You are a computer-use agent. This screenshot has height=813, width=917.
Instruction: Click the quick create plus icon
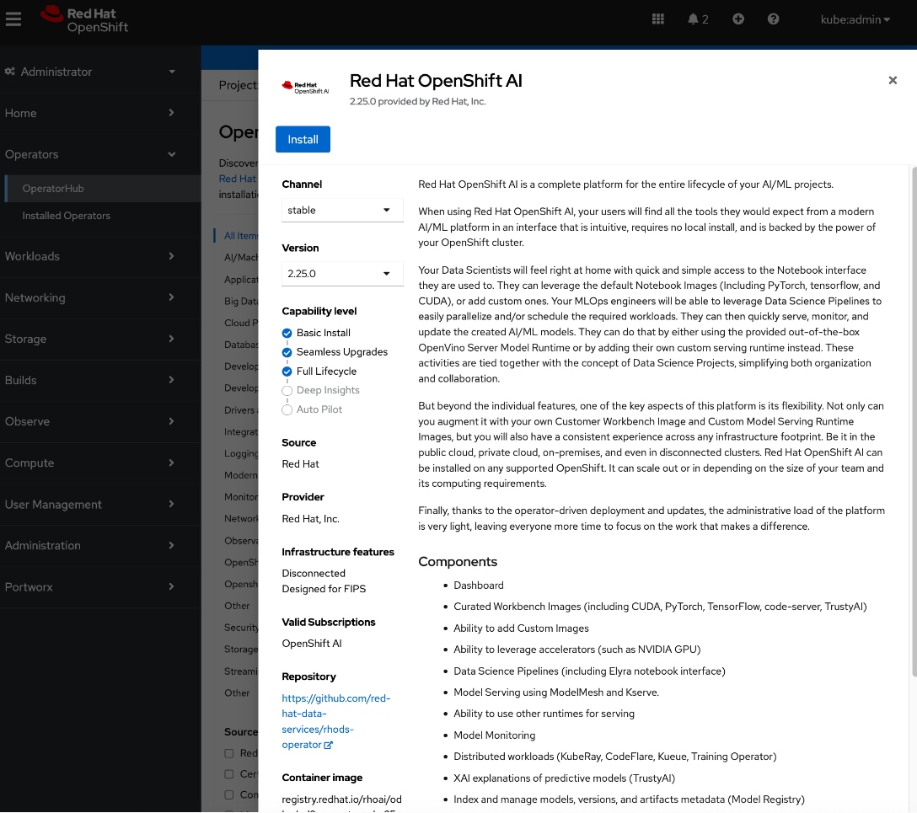point(738,19)
